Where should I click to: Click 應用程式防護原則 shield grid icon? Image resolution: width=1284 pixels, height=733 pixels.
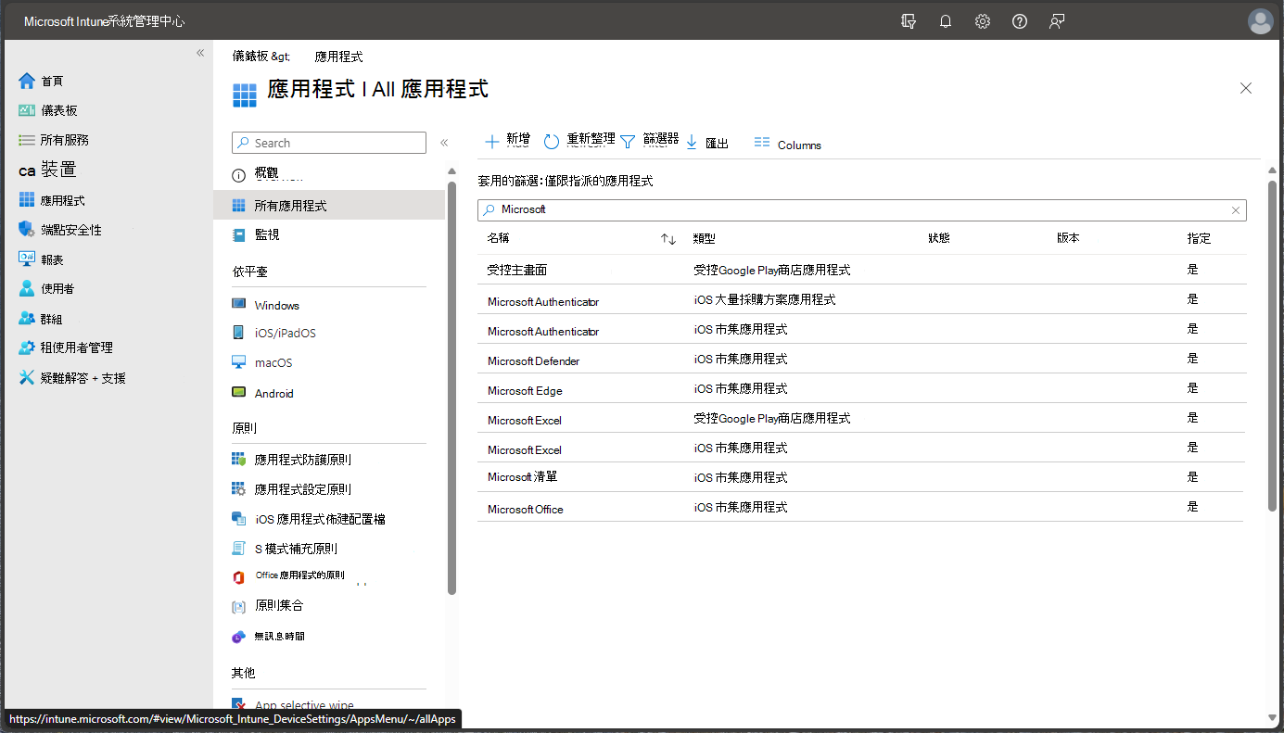click(x=238, y=459)
